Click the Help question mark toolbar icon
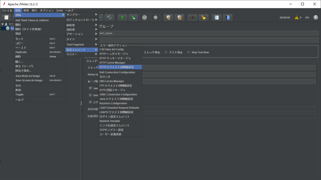This screenshot has width=321, height=180. [228, 18]
